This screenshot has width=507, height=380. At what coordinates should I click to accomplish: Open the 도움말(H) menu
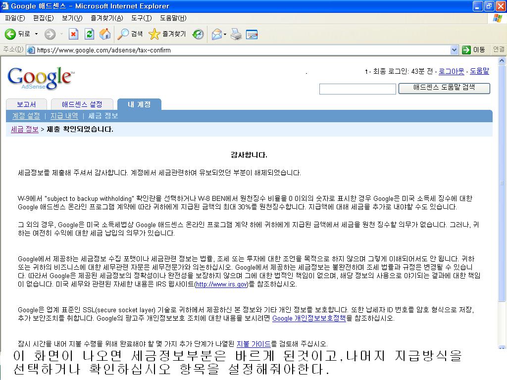point(173,18)
